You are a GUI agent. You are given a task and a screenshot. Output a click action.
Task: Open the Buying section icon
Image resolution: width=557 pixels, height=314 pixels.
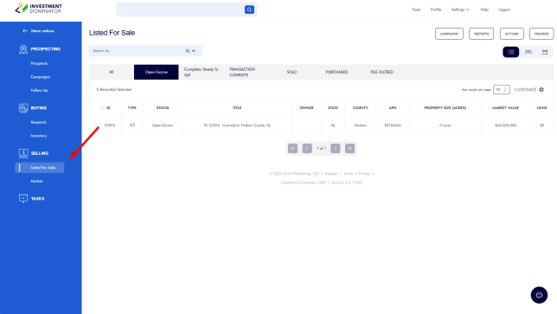(x=23, y=108)
